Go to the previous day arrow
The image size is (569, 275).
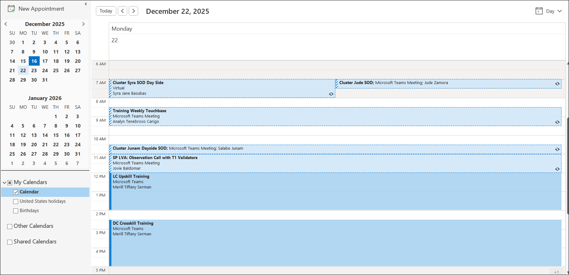(122, 11)
